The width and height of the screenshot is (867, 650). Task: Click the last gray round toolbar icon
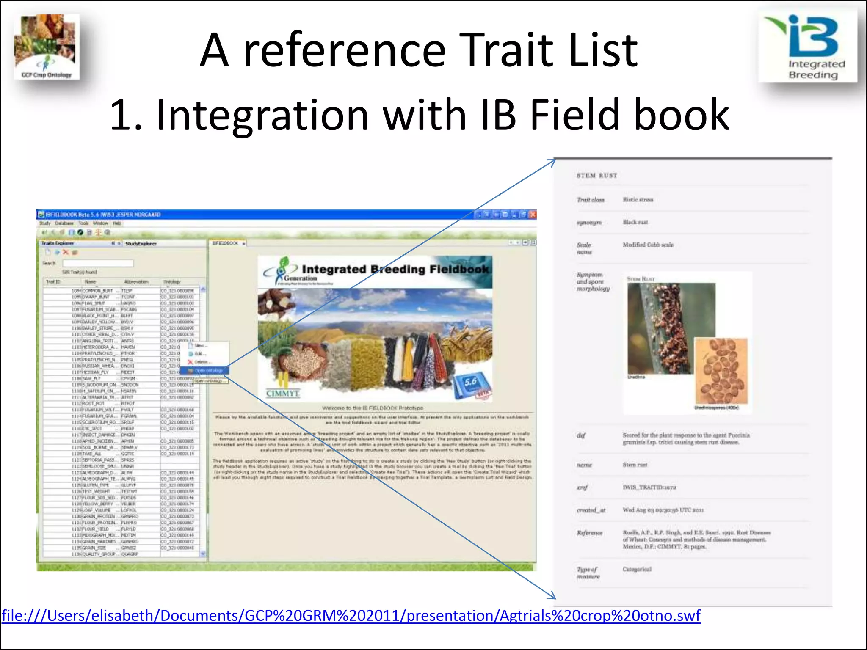tap(108, 232)
